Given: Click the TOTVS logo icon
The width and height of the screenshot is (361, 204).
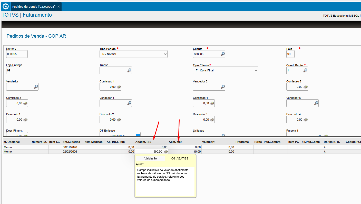Looking at the screenshot, I should click(5, 6).
